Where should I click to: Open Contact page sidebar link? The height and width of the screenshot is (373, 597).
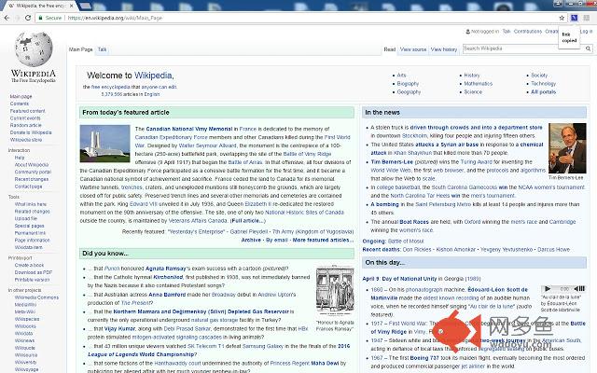[28, 186]
